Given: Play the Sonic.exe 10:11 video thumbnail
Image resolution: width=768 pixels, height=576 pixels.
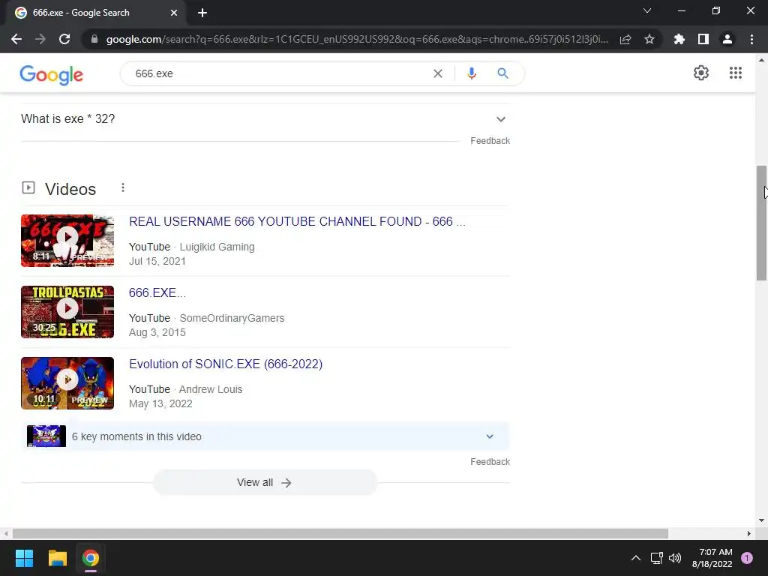Looking at the screenshot, I should 67,383.
